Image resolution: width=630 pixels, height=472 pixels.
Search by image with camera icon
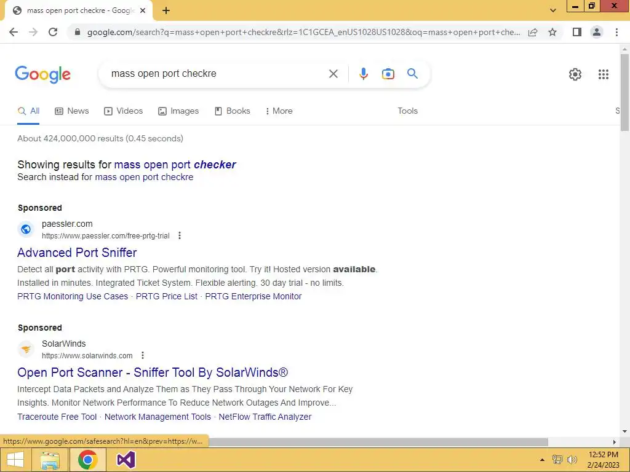[388, 74]
